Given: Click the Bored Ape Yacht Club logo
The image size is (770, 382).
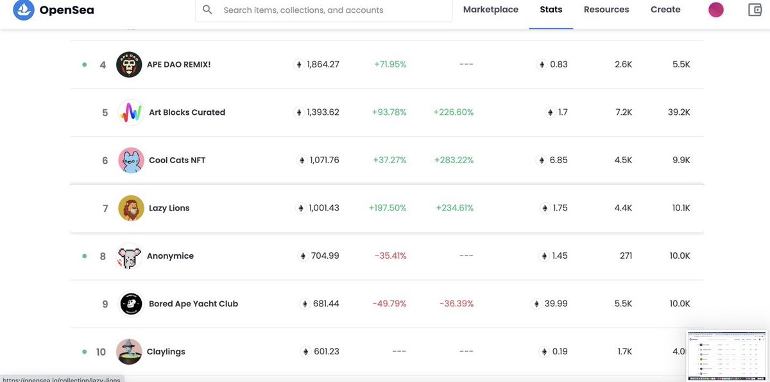Looking at the screenshot, I should click(132, 304).
